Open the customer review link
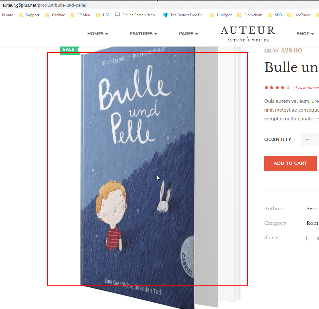 306,88
